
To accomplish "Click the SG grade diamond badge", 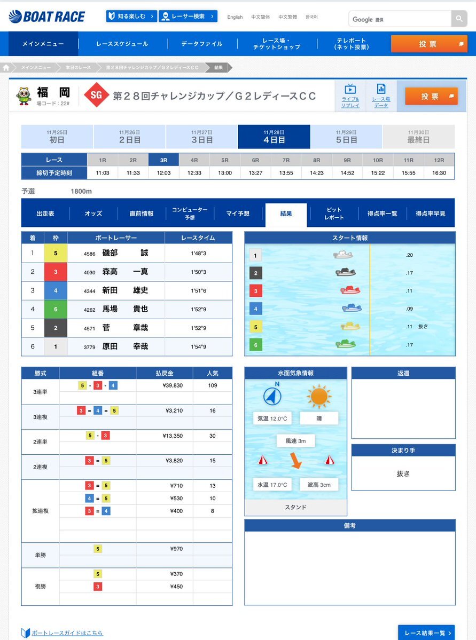I will (96, 95).
